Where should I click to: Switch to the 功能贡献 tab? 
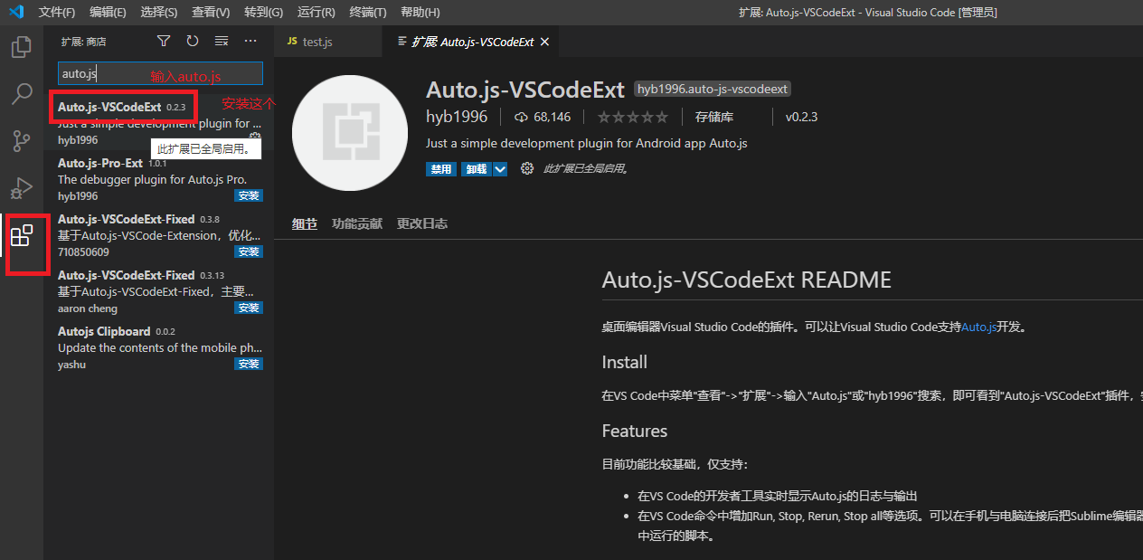356,223
